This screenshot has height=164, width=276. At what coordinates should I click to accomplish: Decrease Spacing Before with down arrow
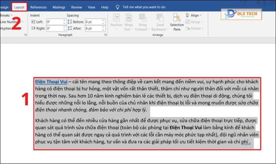[x=103, y=23]
